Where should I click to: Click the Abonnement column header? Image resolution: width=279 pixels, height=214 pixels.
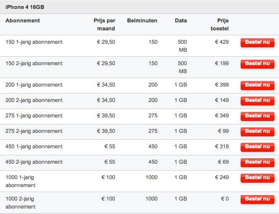tap(22, 20)
